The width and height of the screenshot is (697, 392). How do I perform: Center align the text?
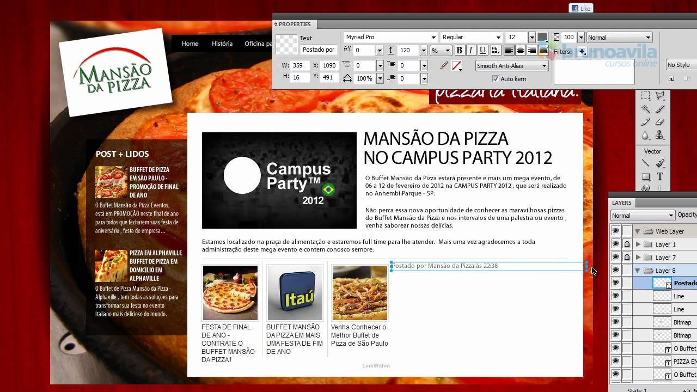[521, 51]
